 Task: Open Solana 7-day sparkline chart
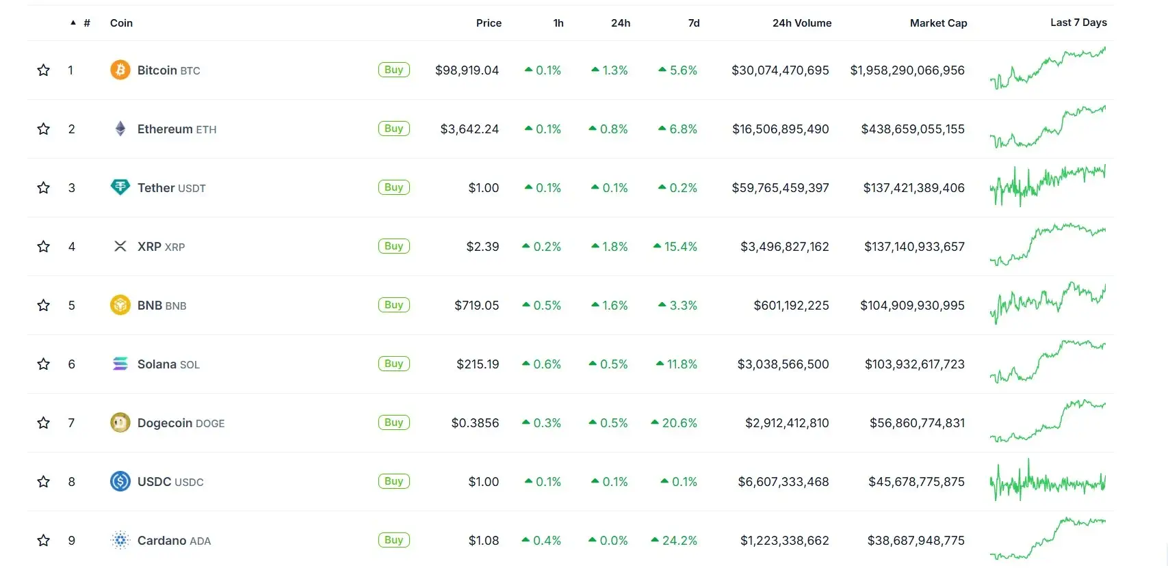tap(1048, 362)
